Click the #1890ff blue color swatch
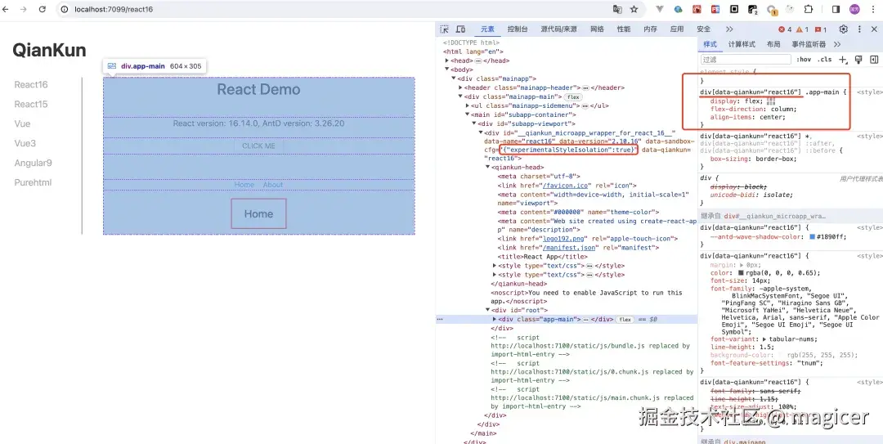Image resolution: width=883 pixels, height=444 pixels. tap(812, 236)
